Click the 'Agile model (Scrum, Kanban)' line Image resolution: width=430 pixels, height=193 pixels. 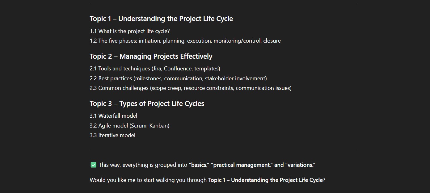pyautogui.click(x=129, y=126)
